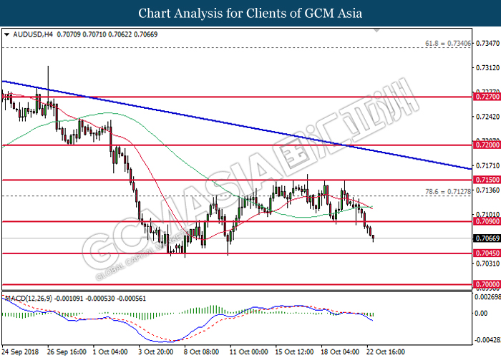501x358 pixels.
Task: Click the 61.8 = 0.73406 Fibonacci label
Action: coord(448,43)
